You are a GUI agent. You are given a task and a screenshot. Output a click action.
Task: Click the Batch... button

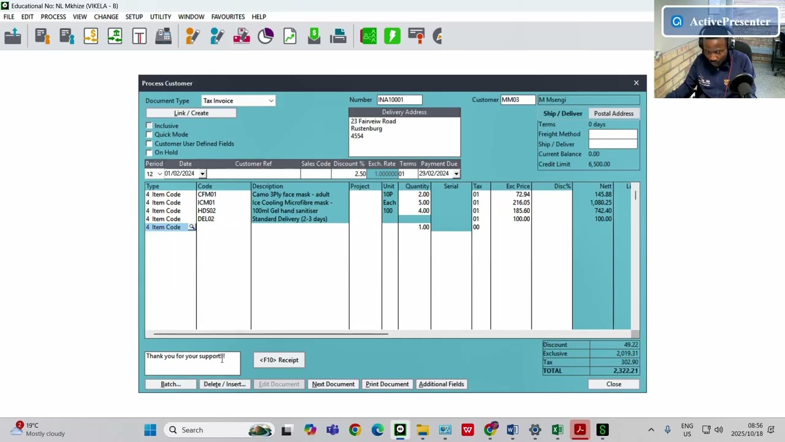click(x=170, y=384)
